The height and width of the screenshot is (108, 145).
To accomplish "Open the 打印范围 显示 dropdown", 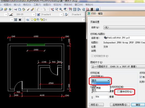I will click(x=101, y=81).
